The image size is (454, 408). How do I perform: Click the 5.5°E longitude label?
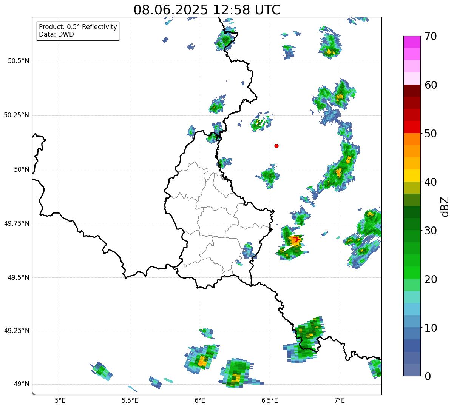click(x=130, y=400)
